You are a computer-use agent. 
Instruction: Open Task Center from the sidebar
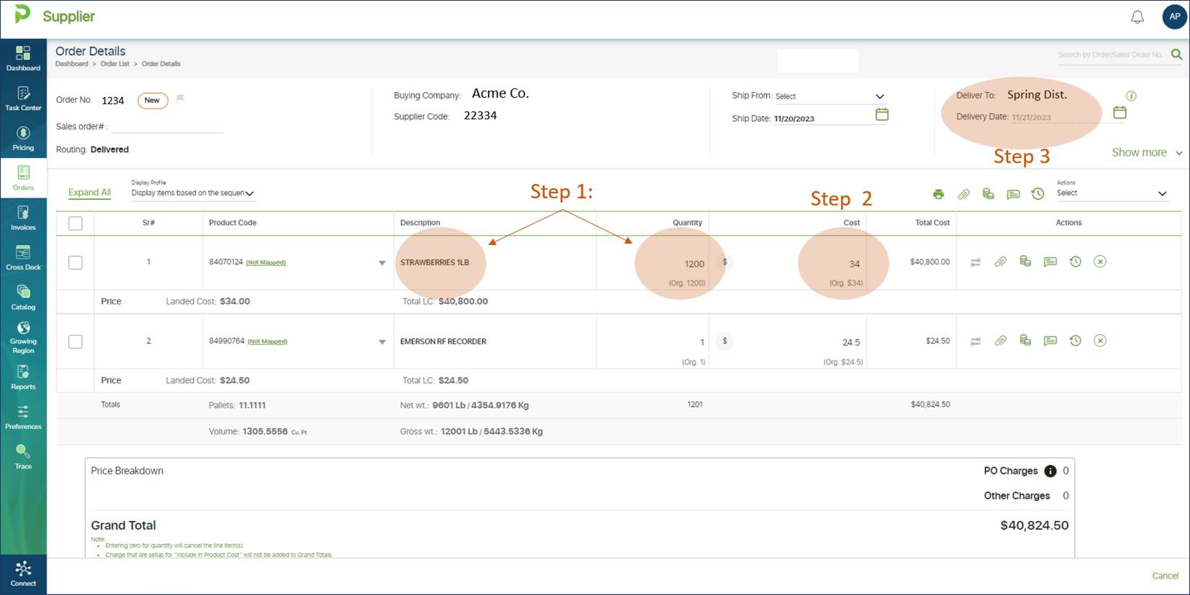23,98
